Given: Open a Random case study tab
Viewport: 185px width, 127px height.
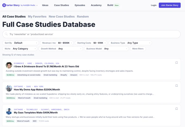Looking at the screenshot, I should 83,17.
